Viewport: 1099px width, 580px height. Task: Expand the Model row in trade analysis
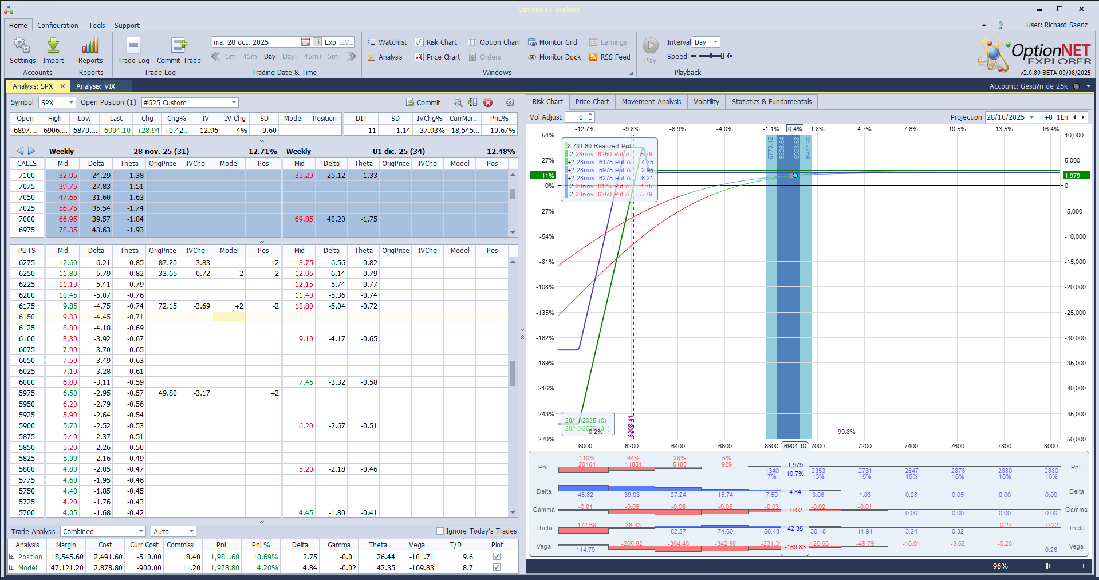coord(11,568)
